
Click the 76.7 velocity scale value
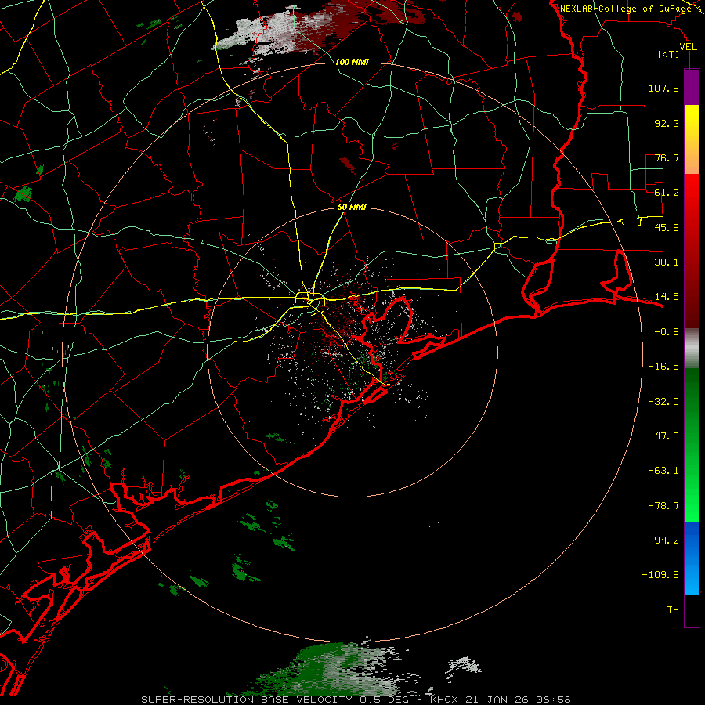[x=667, y=157]
